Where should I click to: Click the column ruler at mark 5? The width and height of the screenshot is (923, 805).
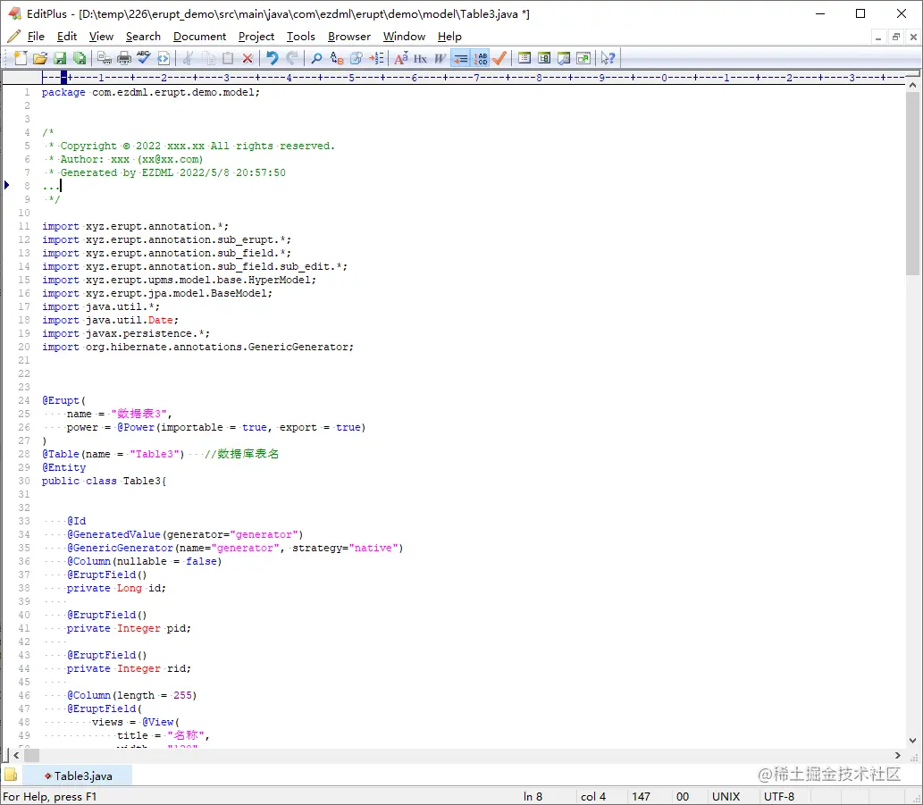[351, 77]
